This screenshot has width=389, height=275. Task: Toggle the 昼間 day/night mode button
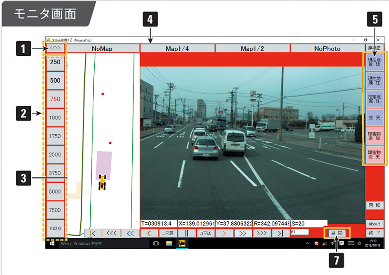coord(337,233)
